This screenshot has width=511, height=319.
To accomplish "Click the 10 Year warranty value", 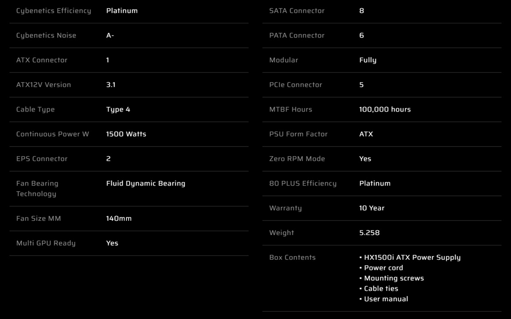I will (372, 208).
